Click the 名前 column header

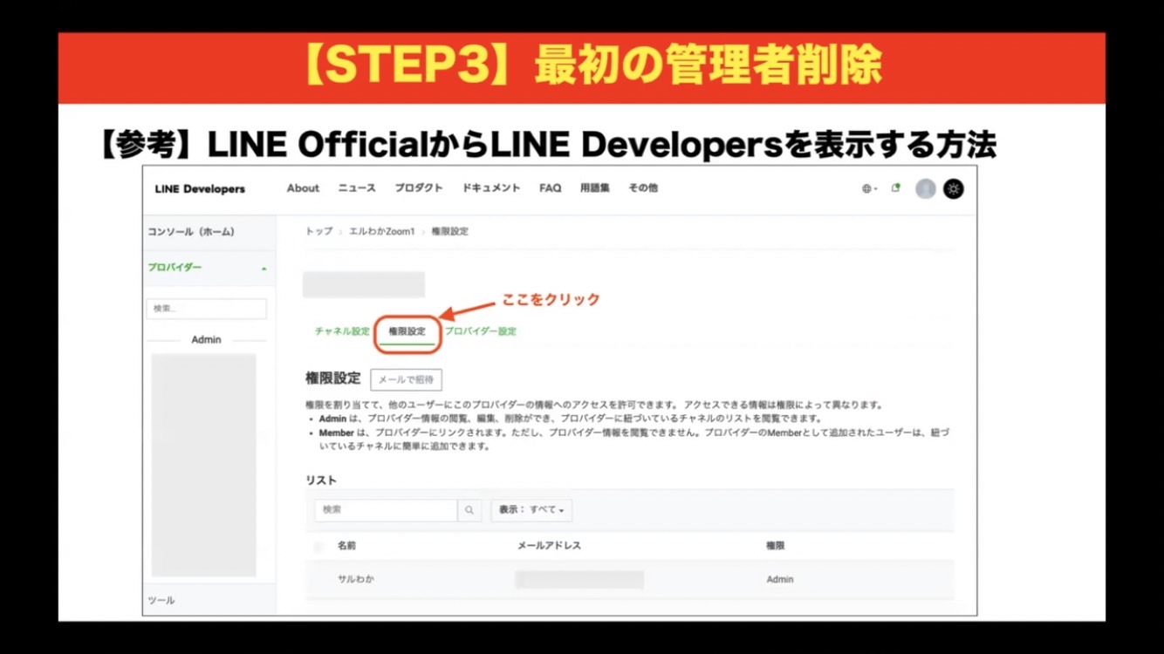click(x=346, y=546)
